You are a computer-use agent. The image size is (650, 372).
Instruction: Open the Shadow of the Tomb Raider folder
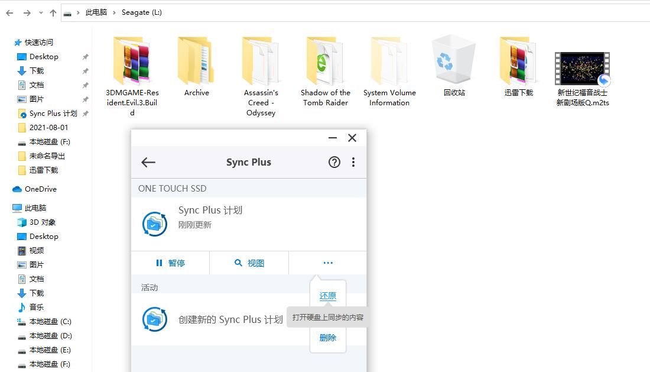pyautogui.click(x=324, y=59)
